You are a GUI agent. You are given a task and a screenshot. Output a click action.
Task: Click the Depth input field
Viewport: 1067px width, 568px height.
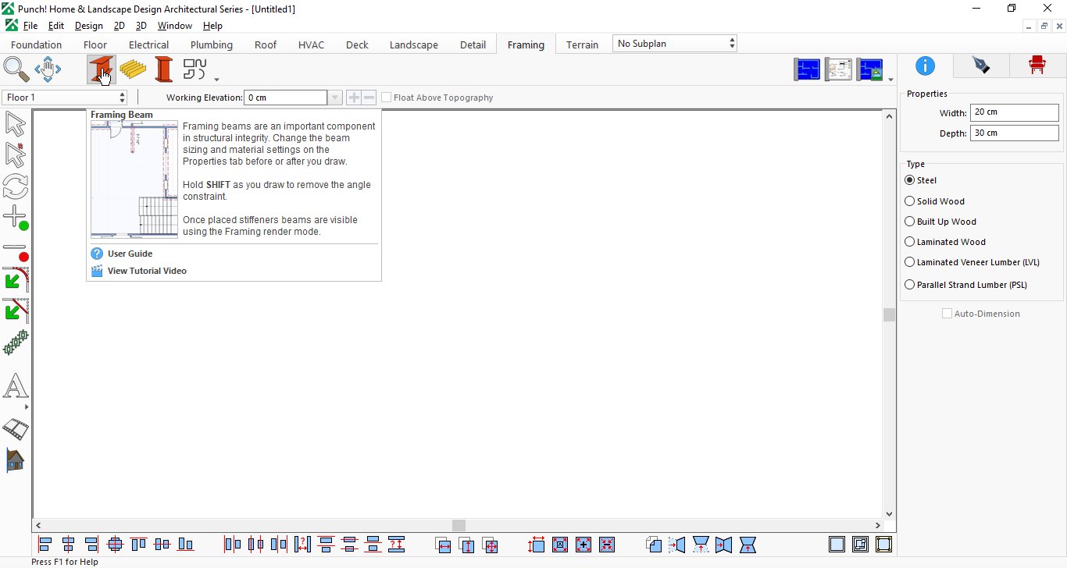tap(1015, 133)
